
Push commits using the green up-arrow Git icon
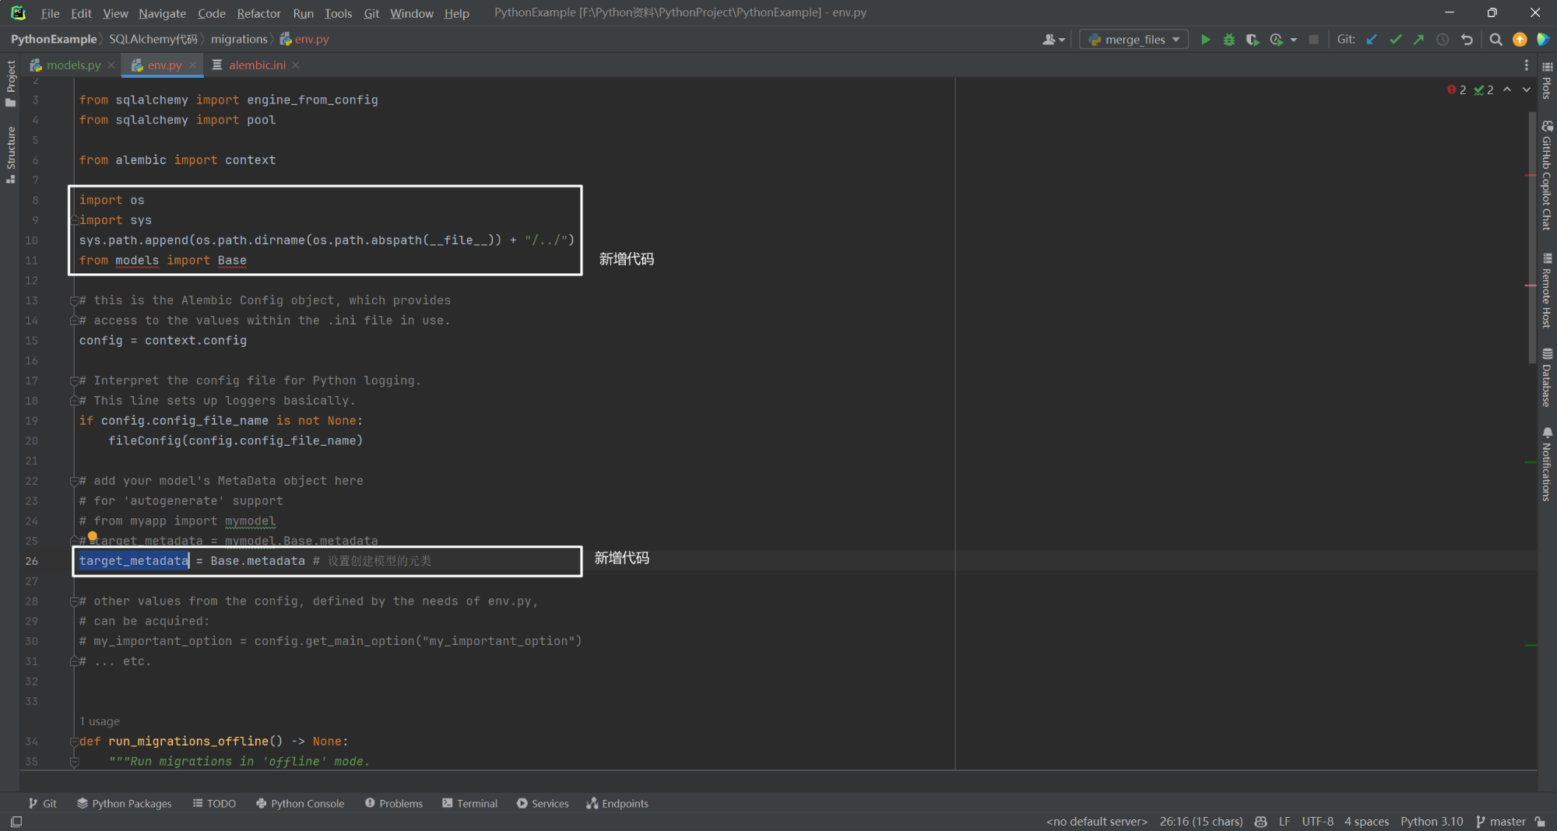[x=1419, y=39]
